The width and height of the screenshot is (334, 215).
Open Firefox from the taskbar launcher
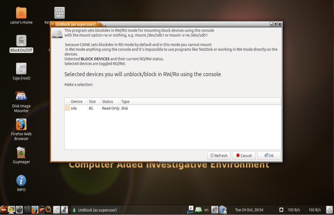(x=35, y=210)
